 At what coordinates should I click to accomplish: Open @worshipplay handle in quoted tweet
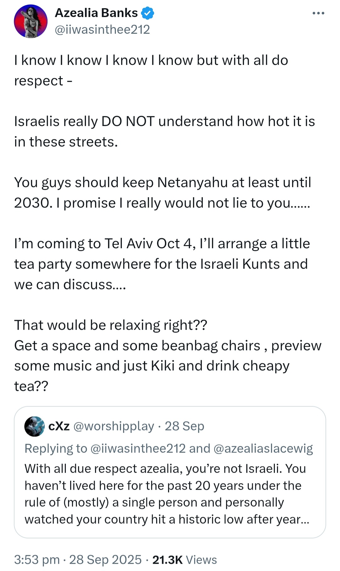(x=114, y=426)
